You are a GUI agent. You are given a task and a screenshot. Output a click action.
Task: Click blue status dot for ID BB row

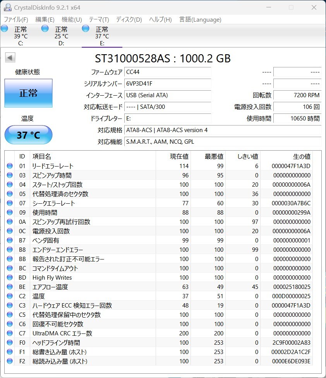[10, 259]
